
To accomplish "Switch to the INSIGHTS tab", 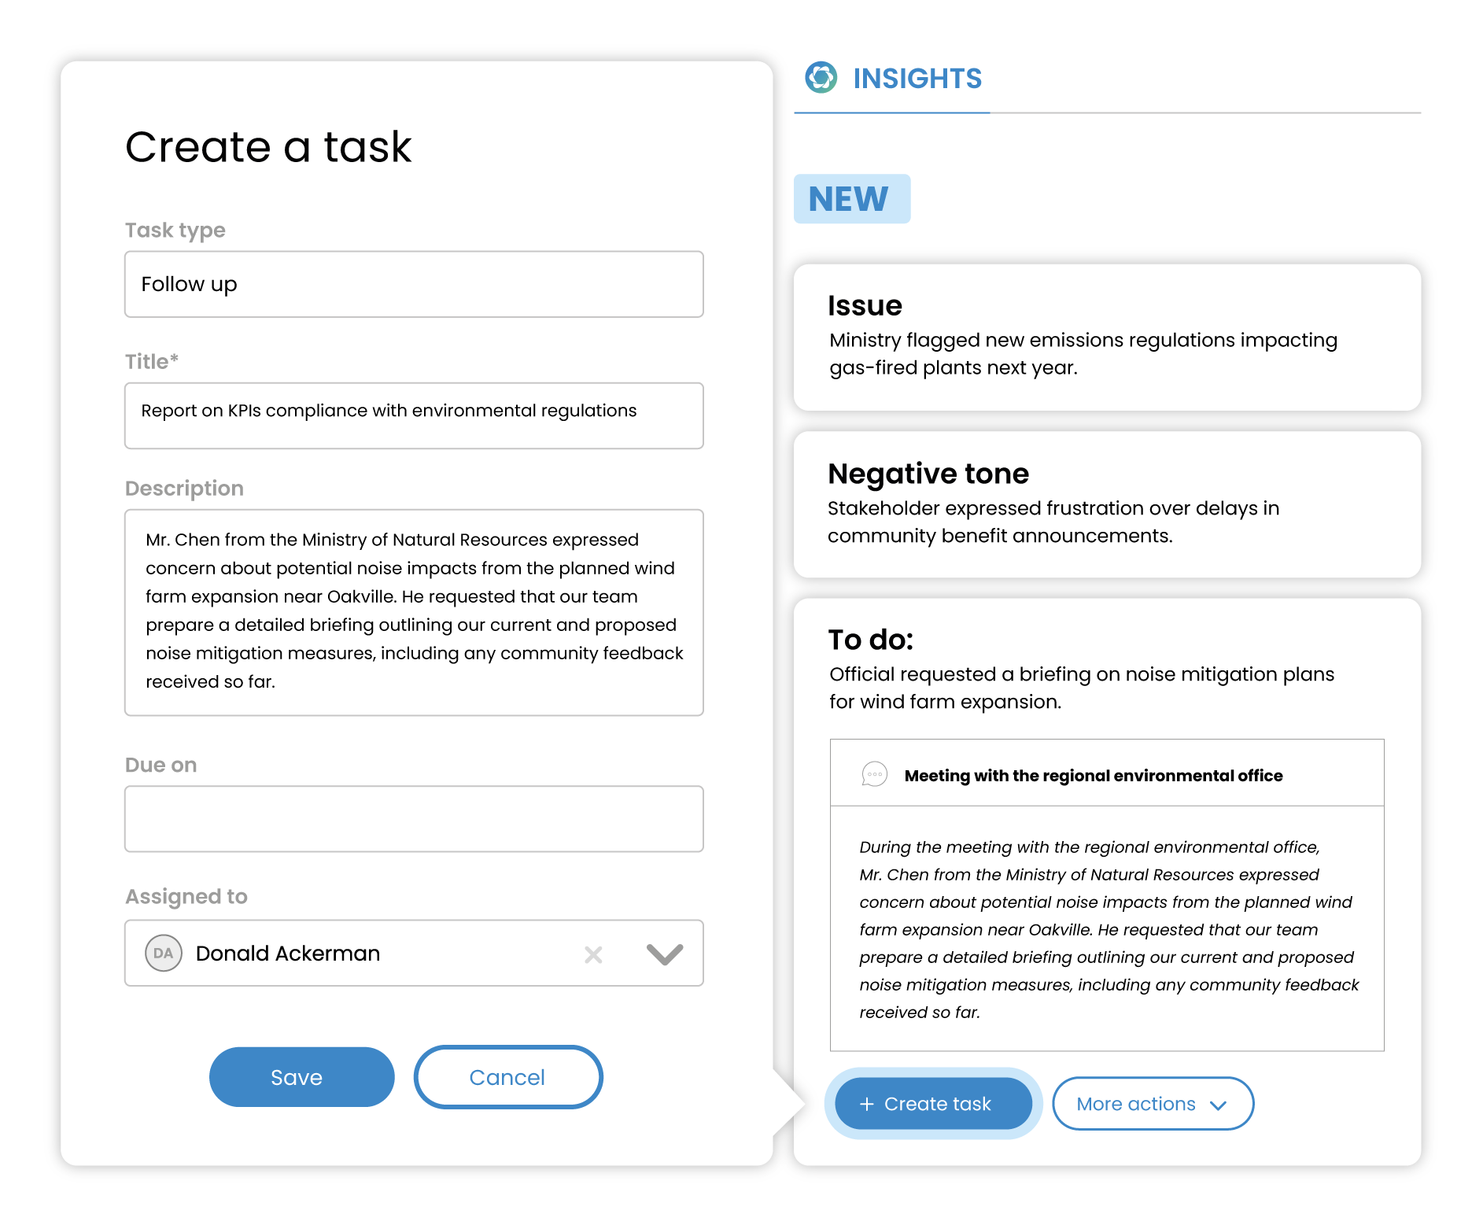I will coord(917,79).
